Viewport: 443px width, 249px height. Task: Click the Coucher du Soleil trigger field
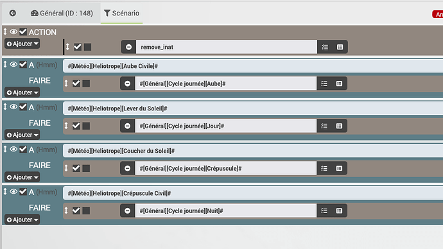coord(253,151)
